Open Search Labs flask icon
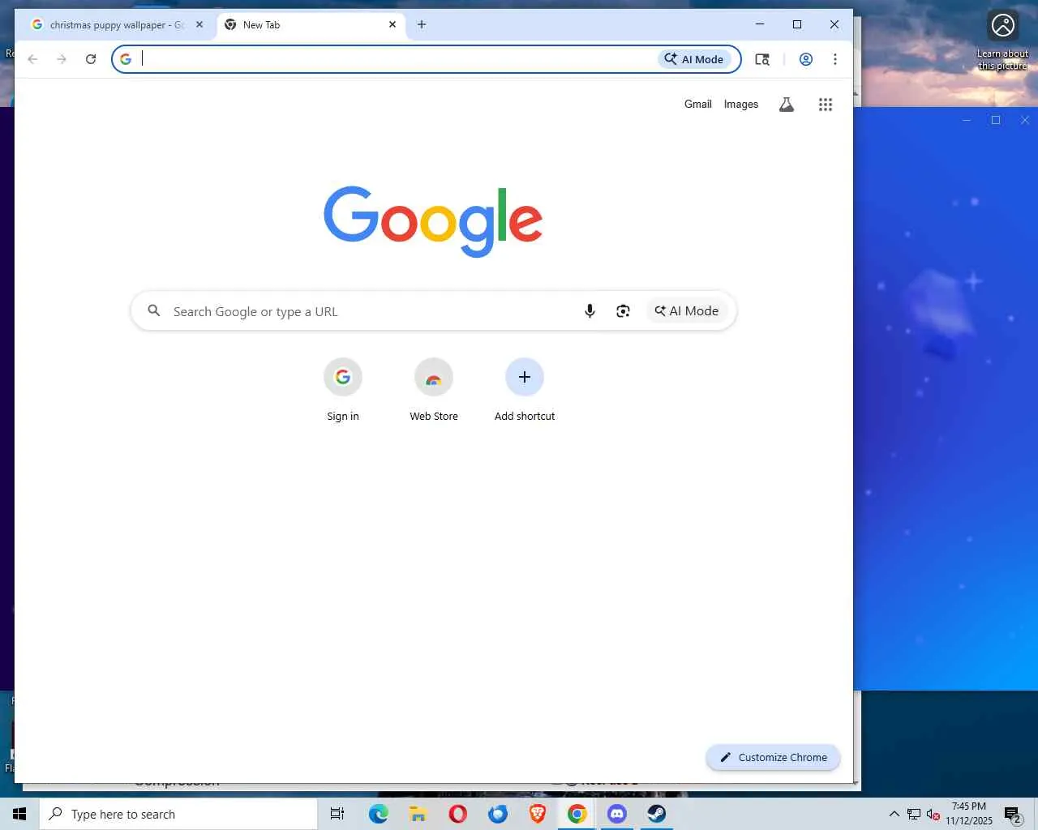 pos(787,105)
